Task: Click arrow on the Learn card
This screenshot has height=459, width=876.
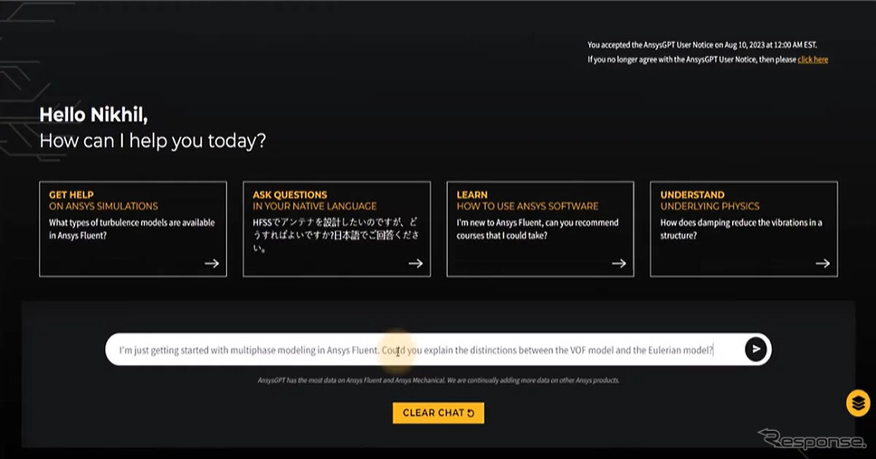Action: click(619, 263)
